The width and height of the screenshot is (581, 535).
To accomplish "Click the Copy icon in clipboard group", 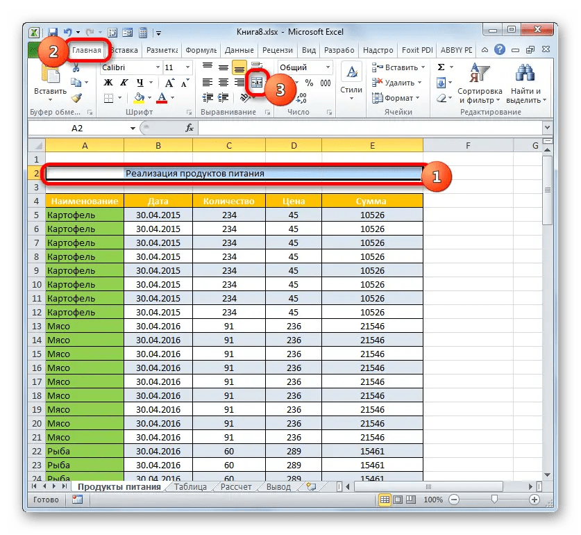I will click(76, 83).
